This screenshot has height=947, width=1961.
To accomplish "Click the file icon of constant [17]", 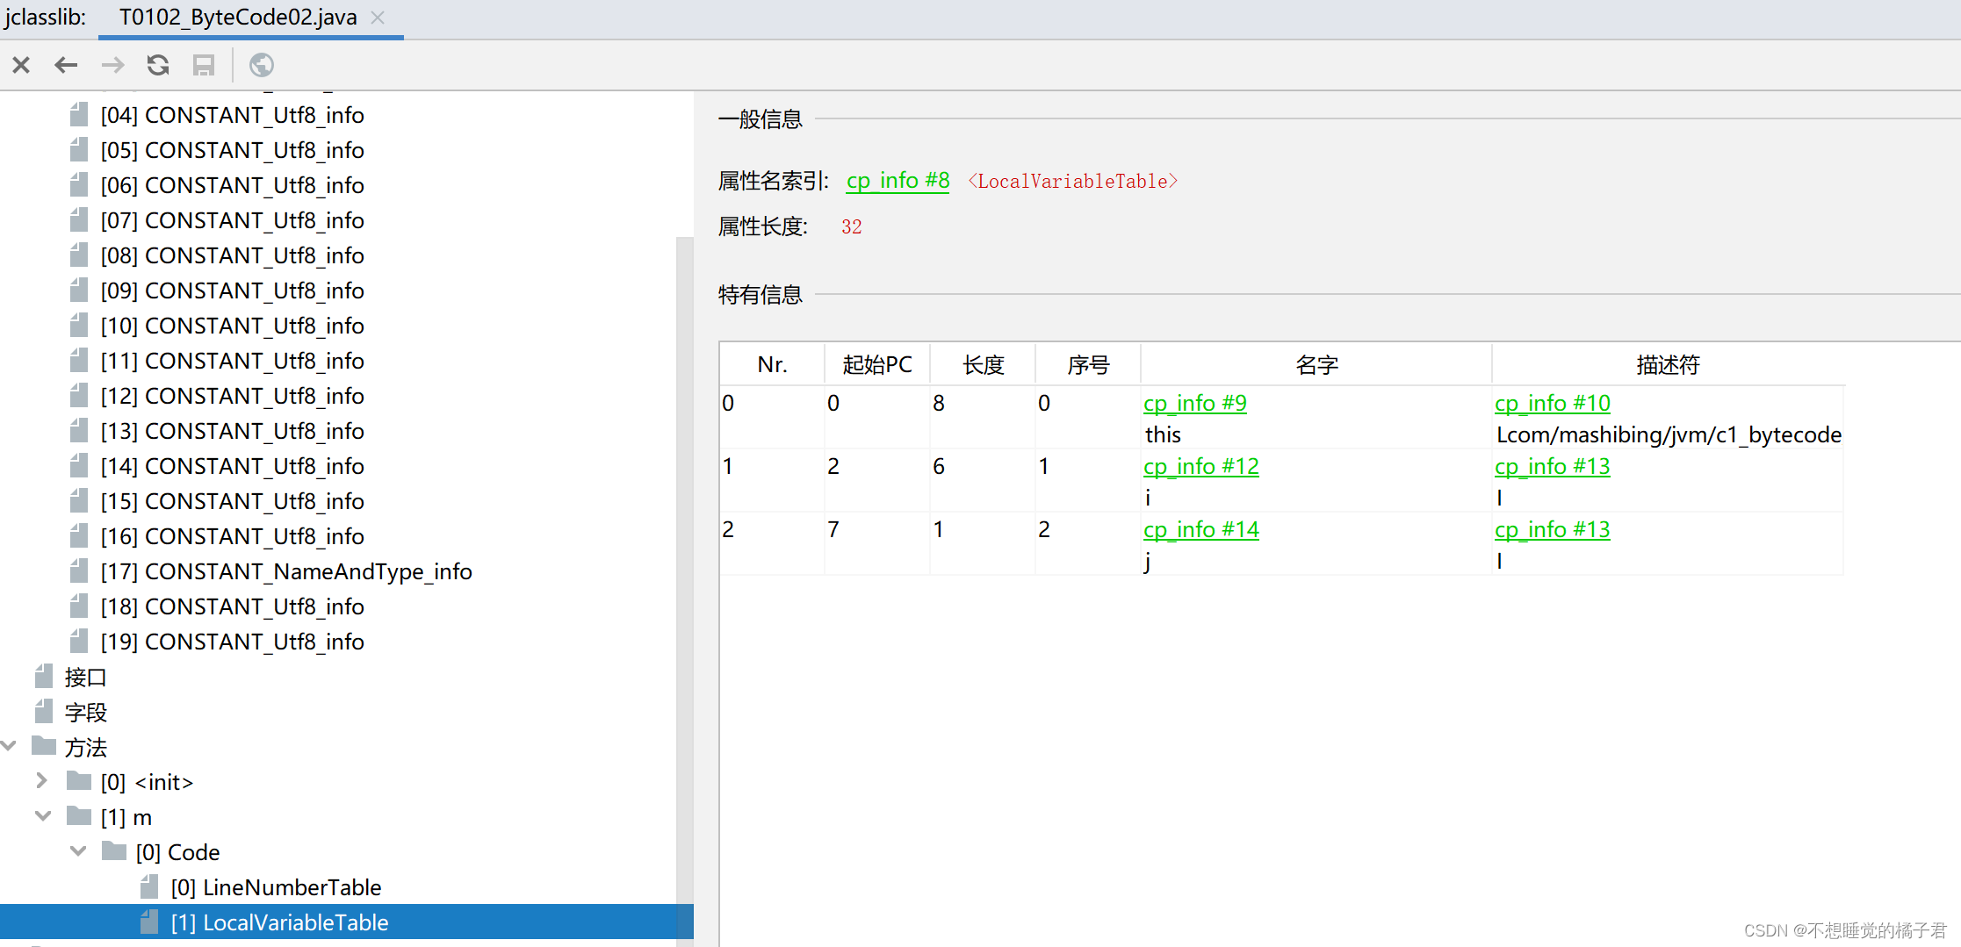I will pyautogui.click(x=79, y=570).
